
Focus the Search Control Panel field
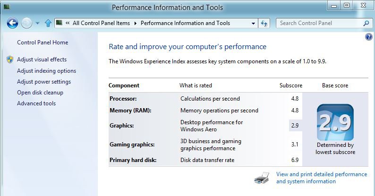320,23
